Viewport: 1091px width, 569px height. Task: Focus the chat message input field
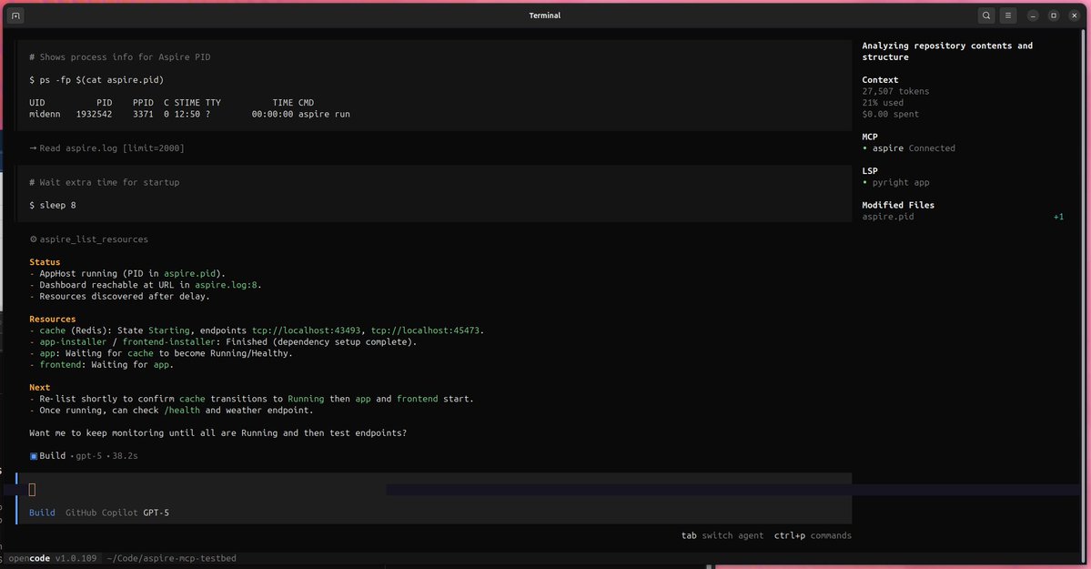click(x=364, y=489)
